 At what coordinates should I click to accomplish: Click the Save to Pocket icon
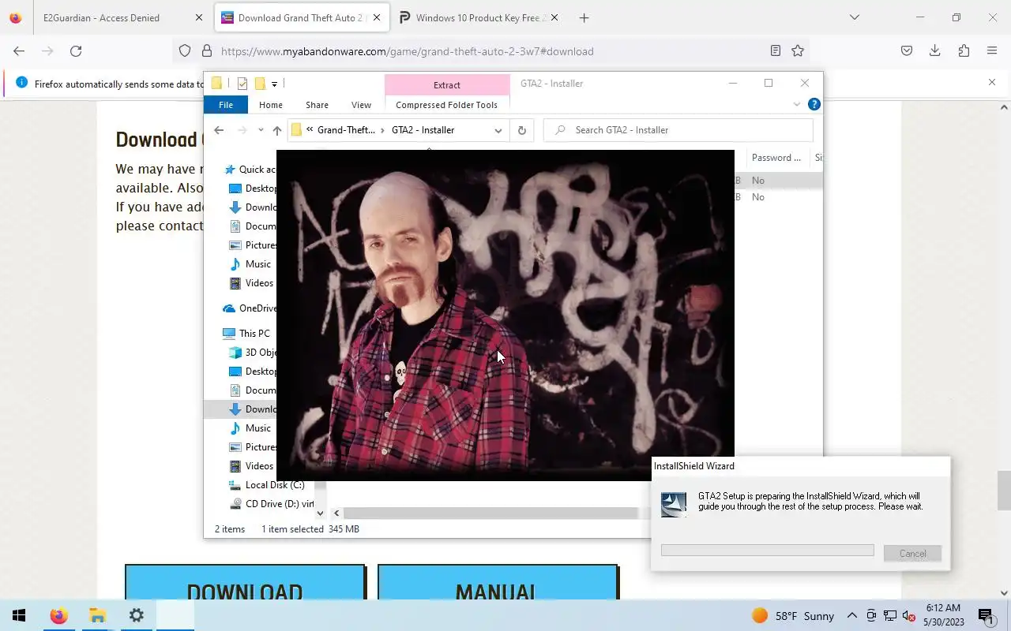click(x=907, y=51)
